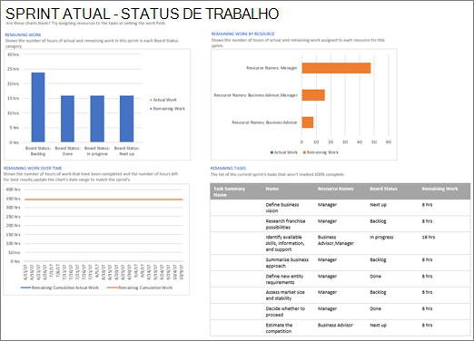Select 'Identify available skills, information, and support' task
The width and height of the screenshot is (474, 341).
click(285, 243)
